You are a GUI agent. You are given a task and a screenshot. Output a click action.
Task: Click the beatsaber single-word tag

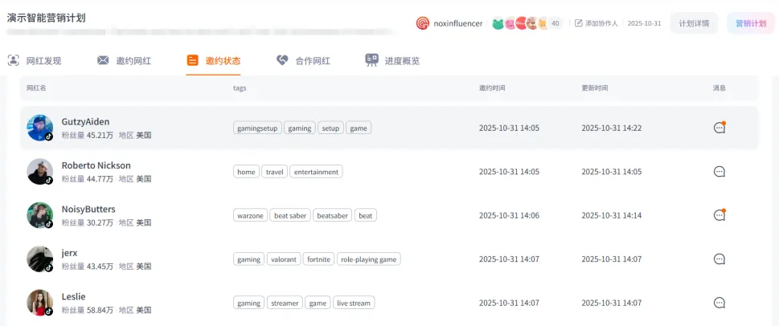tap(332, 215)
